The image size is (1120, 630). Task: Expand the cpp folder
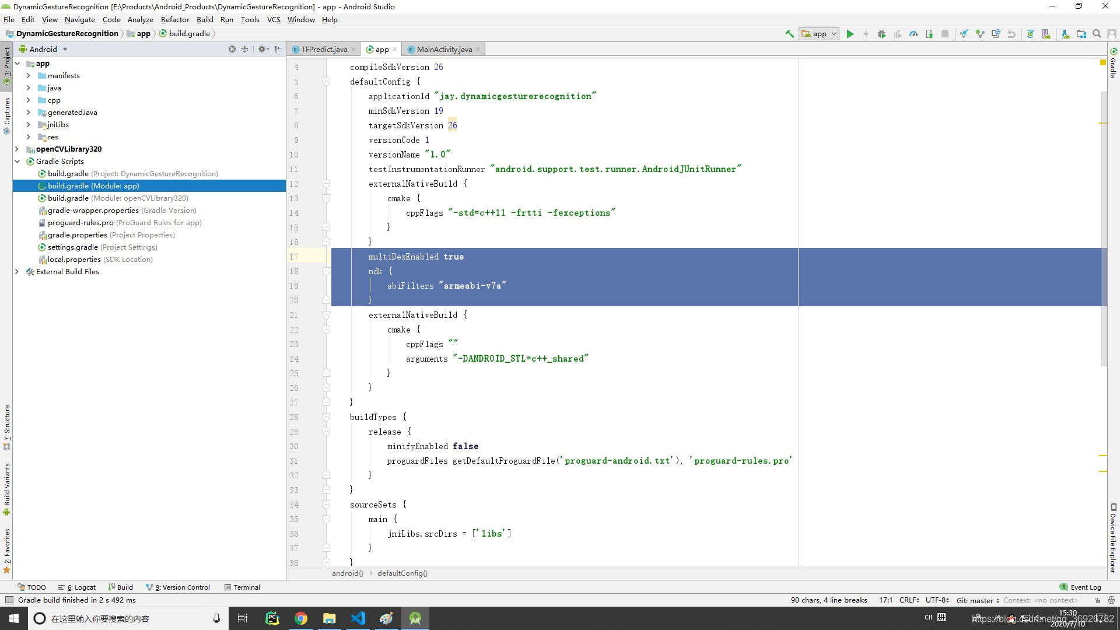pos(28,100)
